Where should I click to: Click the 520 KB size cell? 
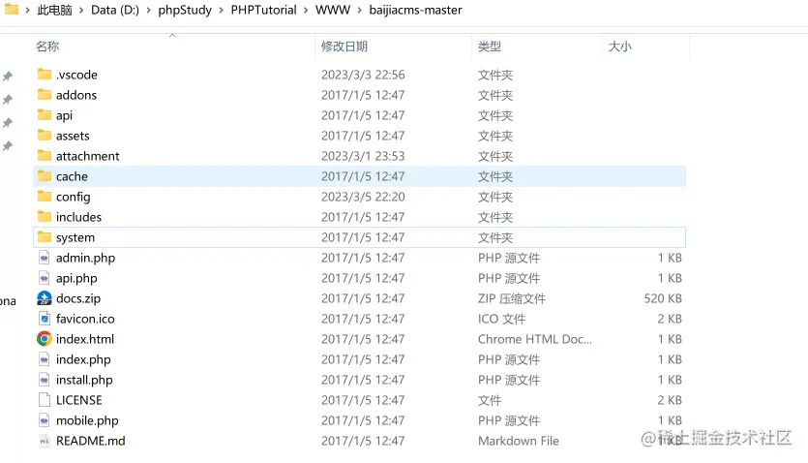point(663,298)
